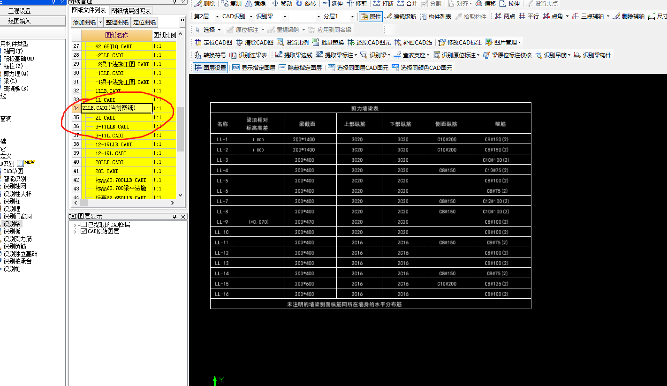
Task: Click 删除辅轴 tool
Action: click(629, 16)
